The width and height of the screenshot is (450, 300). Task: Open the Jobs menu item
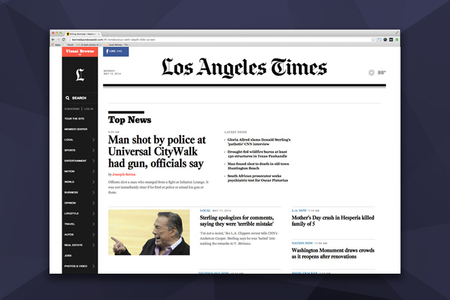(x=68, y=256)
